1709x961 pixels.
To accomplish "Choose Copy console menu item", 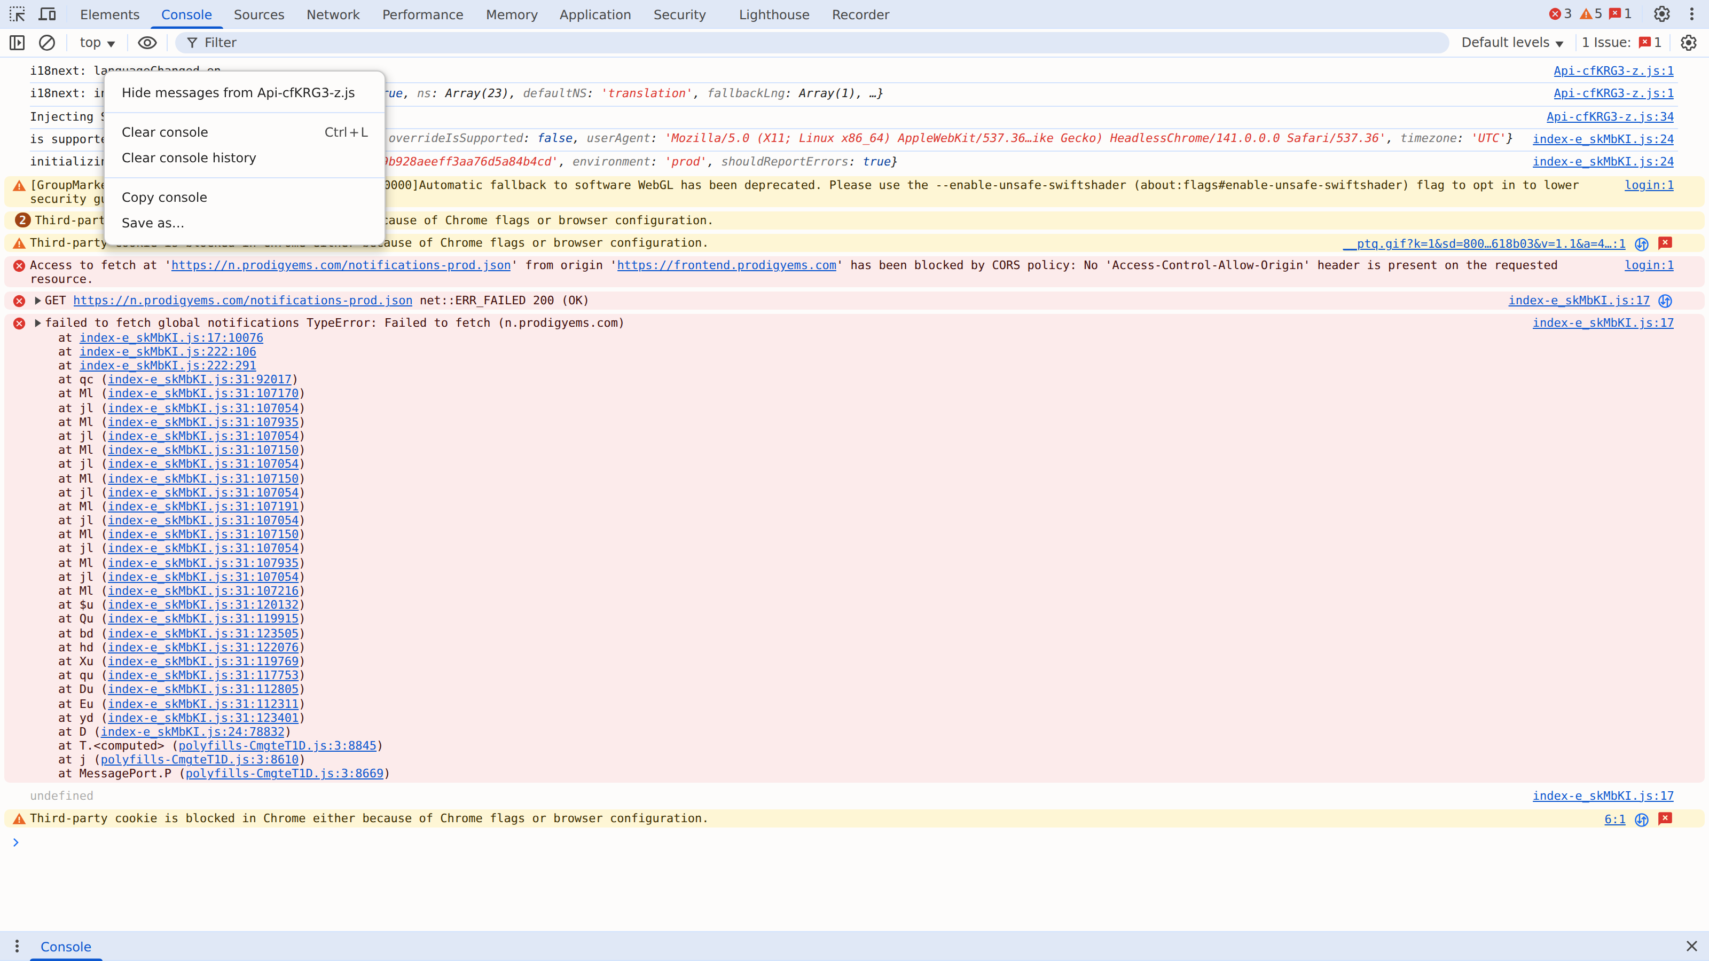I will (x=245, y=197).
